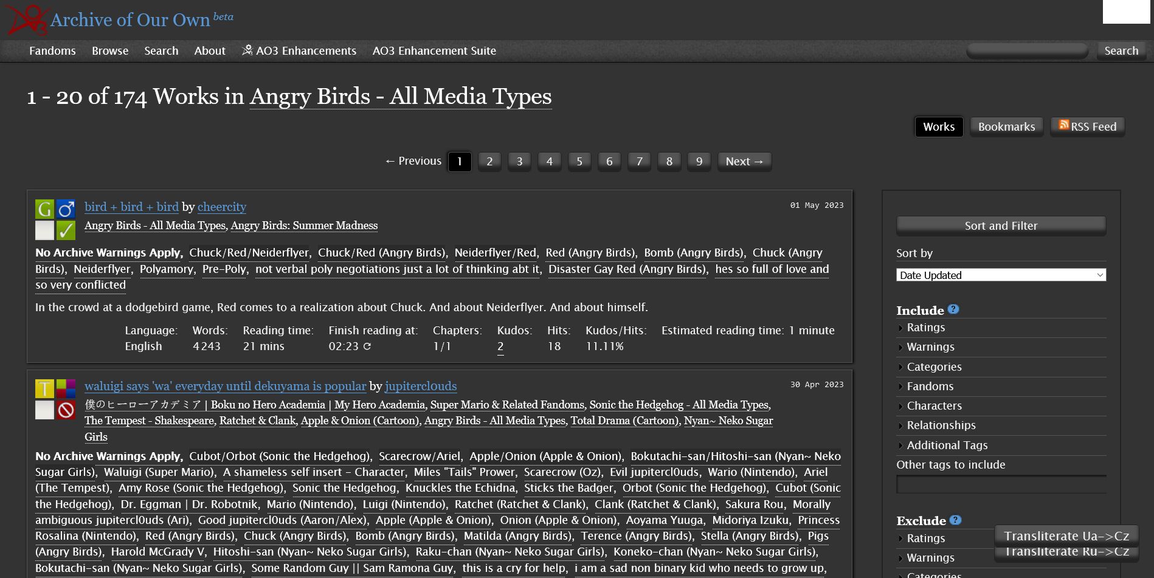Click the kudos count on bird work
This screenshot has height=578, width=1154.
pyautogui.click(x=500, y=346)
